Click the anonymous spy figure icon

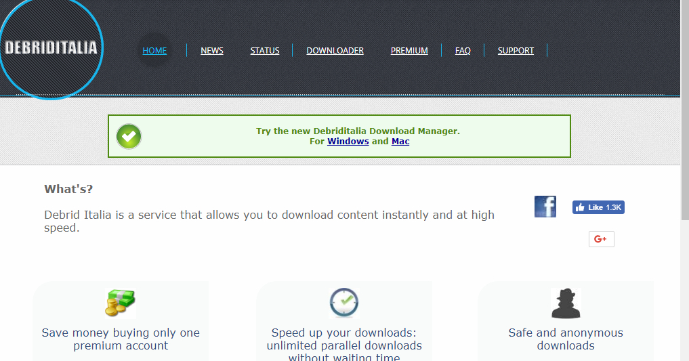click(x=566, y=303)
